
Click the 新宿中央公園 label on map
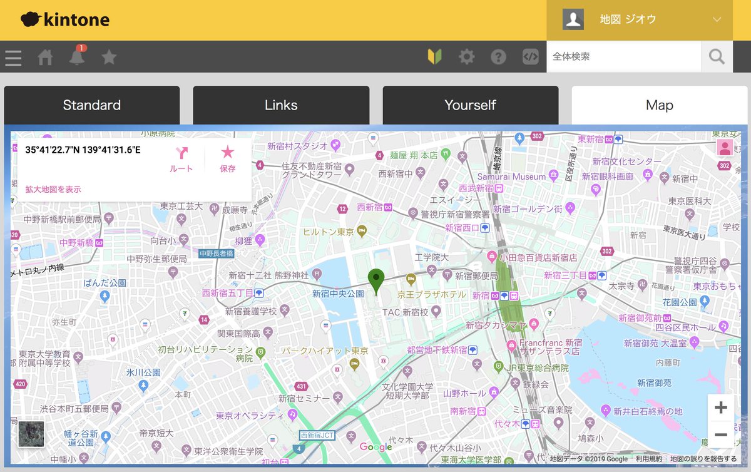[x=338, y=293]
